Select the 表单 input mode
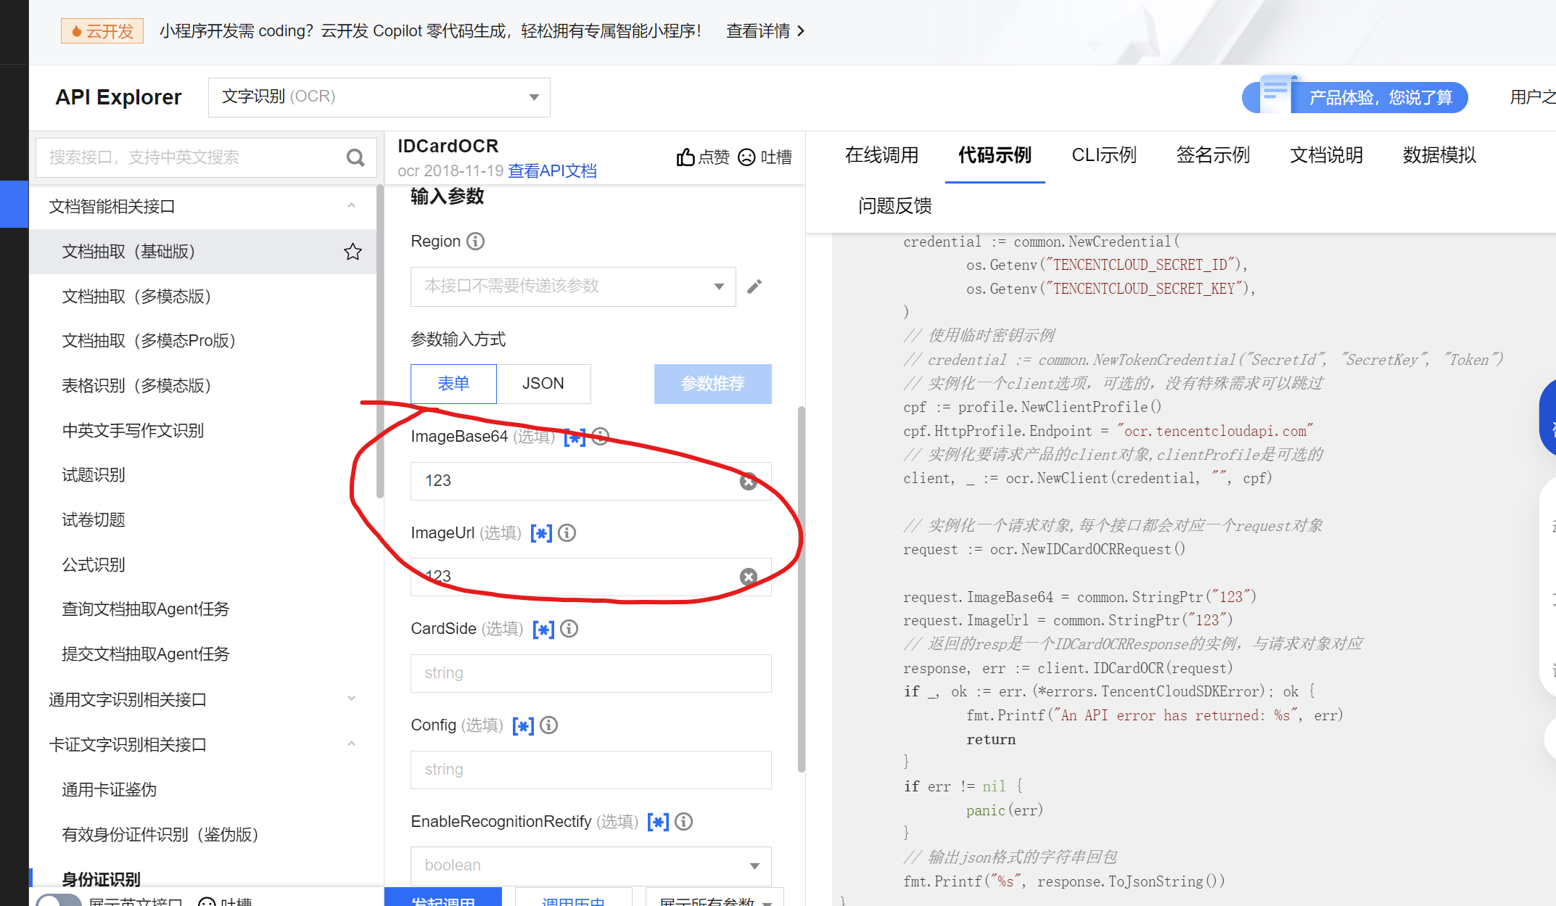1556x906 pixels. tap(453, 384)
